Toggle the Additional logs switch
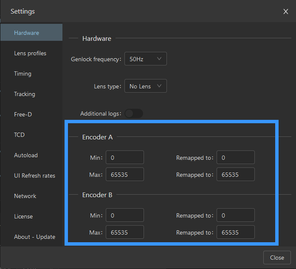Viewport: 296px width, 269px height. (134, 113)
